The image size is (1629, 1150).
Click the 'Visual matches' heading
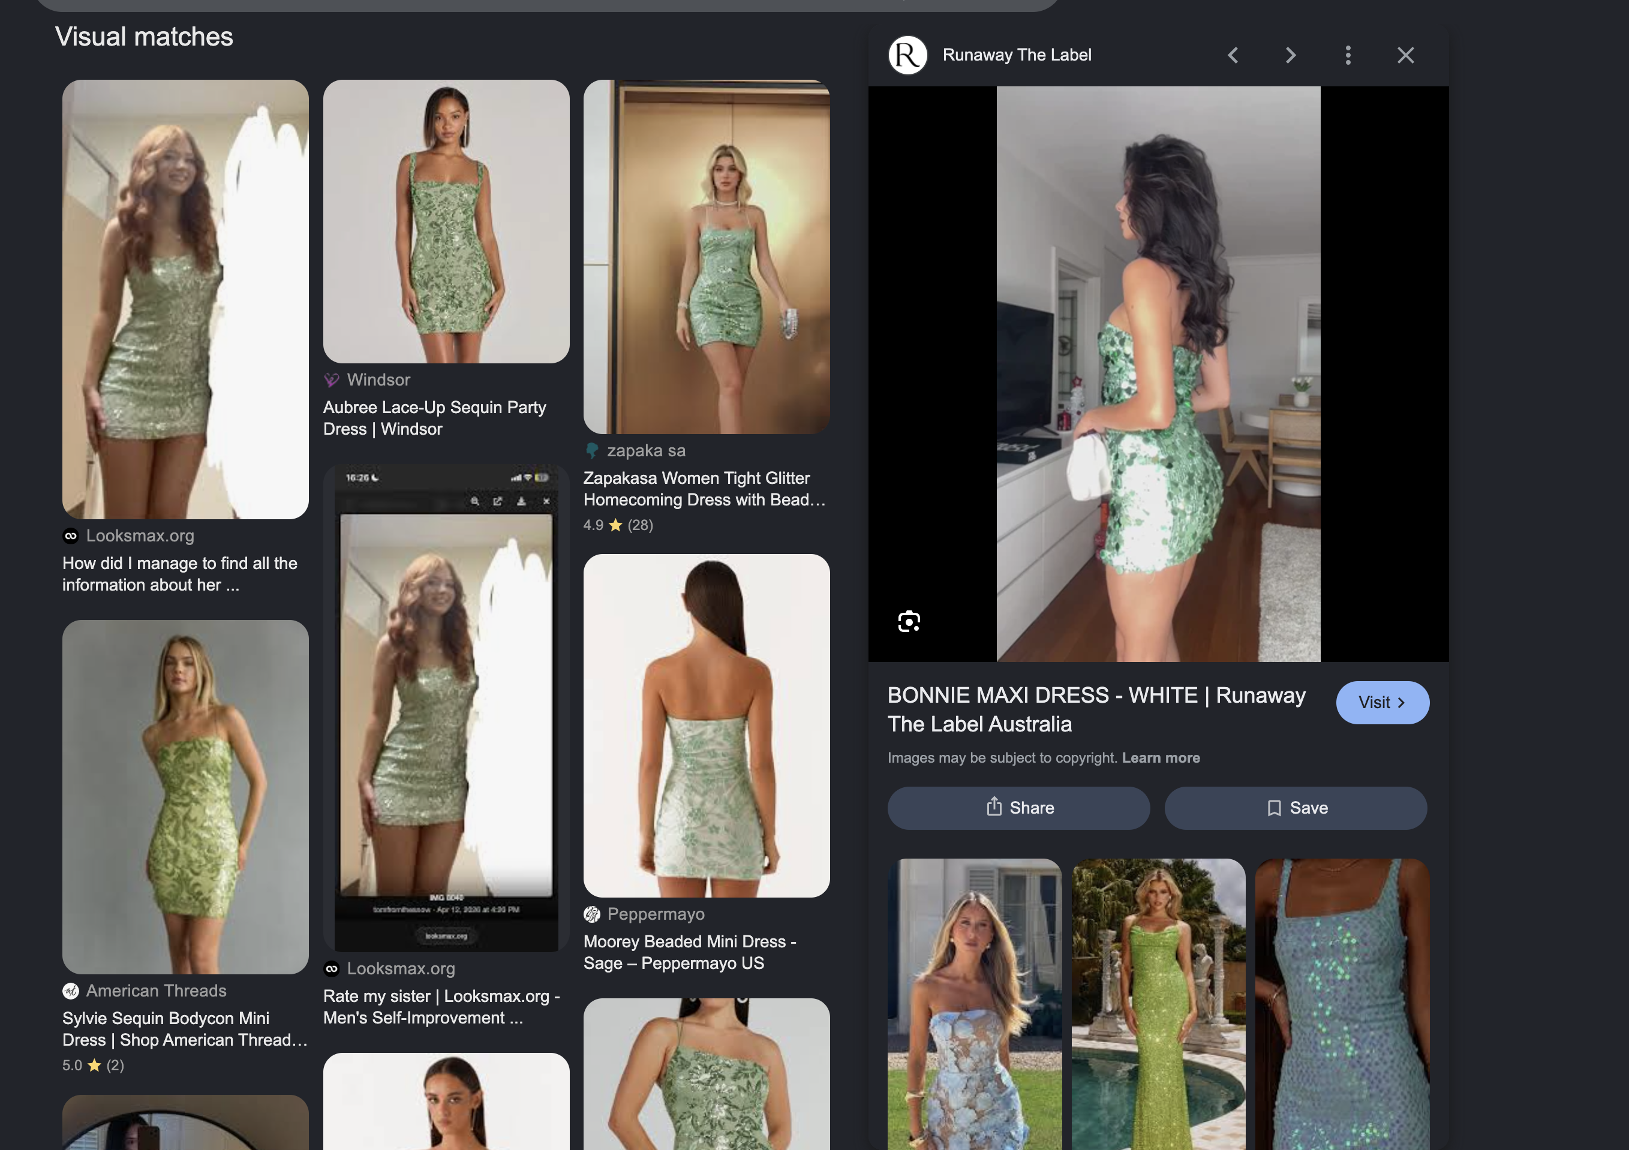(x=144, y=37)
